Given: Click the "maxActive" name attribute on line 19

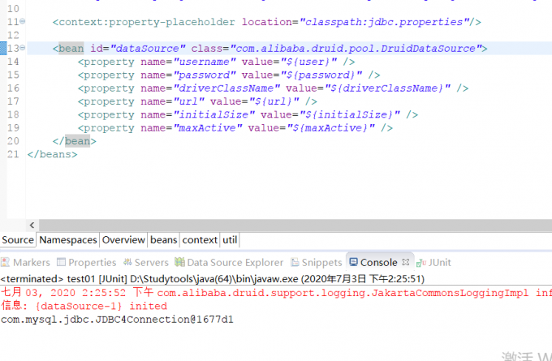Looking at the screenshot, I should tap(208, 127).
